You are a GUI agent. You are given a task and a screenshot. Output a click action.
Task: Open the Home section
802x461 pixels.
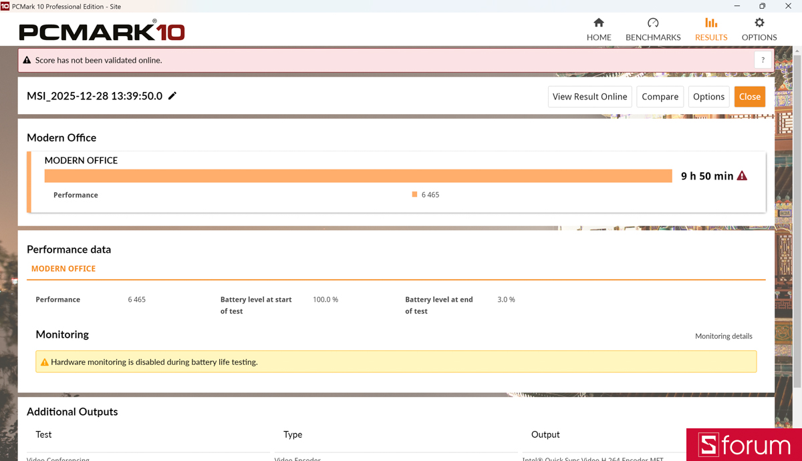[599, 29]
